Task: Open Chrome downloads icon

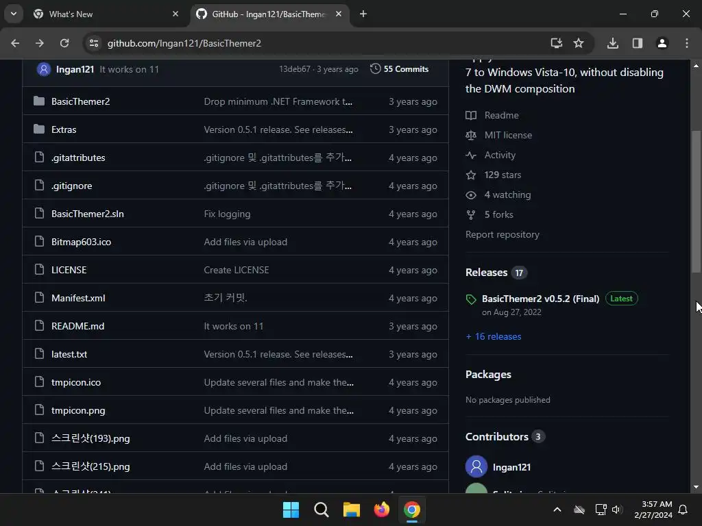Action: click(612, 43)
